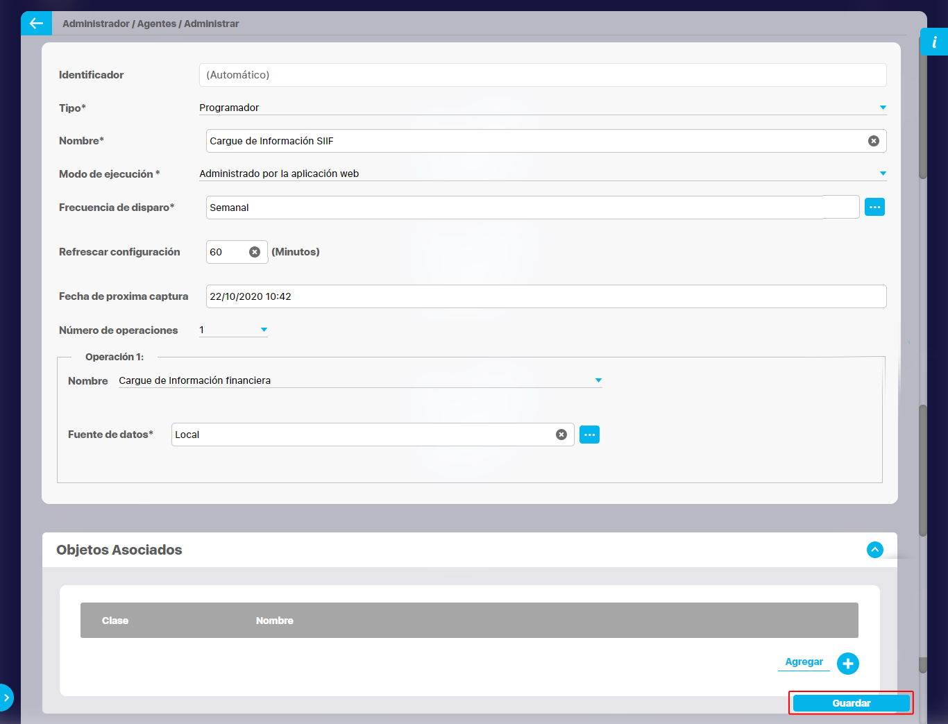Click the Frecuencia de disparo text field

514,208
